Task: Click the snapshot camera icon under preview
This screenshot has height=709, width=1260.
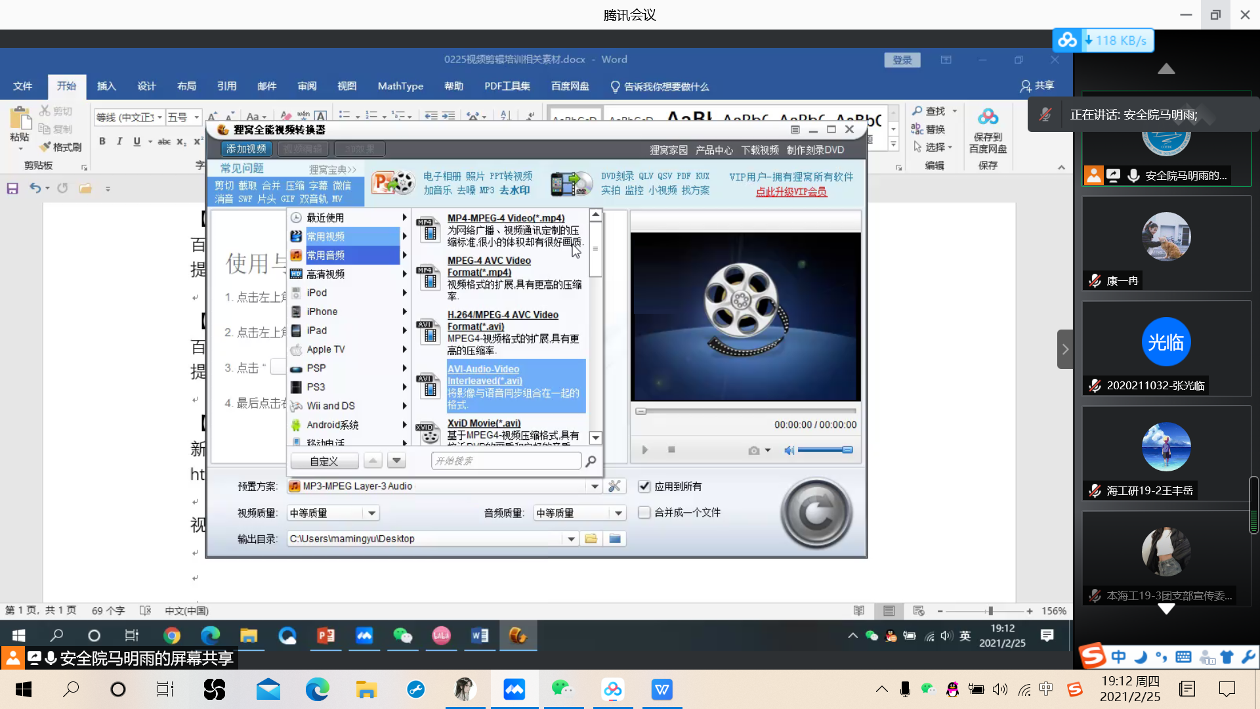Action: pyautogui.click(x=754, y=450)
